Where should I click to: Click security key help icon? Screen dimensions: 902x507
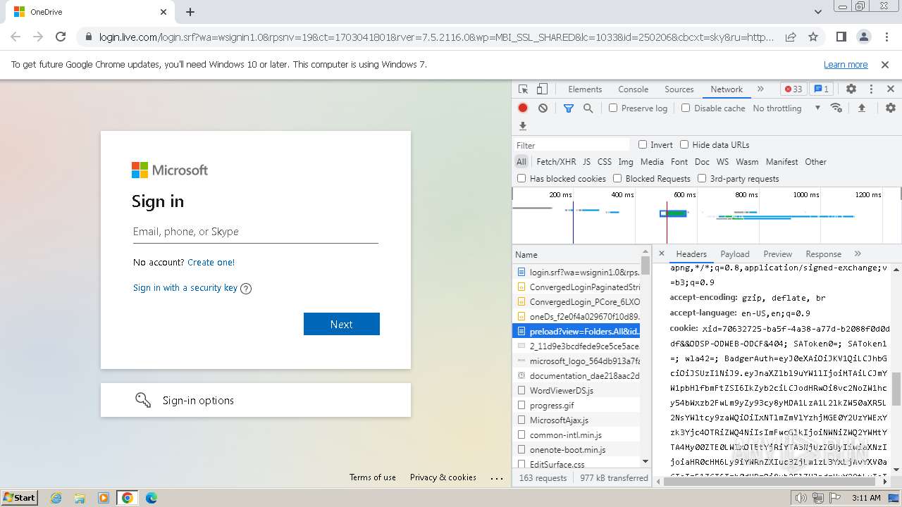246,288
